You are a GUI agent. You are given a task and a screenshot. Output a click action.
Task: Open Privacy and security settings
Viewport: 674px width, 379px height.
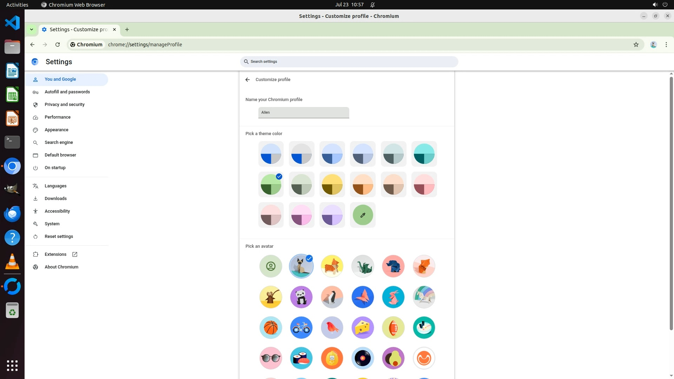[65, 105]
